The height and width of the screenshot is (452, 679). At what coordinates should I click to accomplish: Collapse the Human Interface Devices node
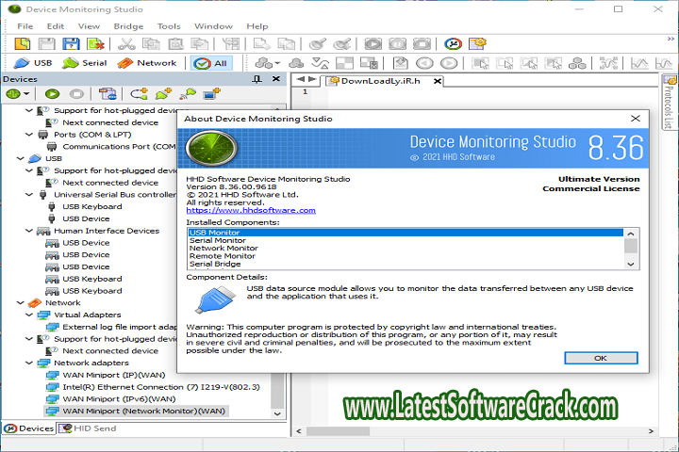tap(29, 231)
